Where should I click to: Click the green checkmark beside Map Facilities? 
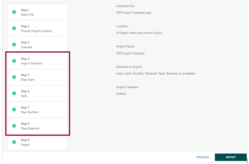[14, 110]
